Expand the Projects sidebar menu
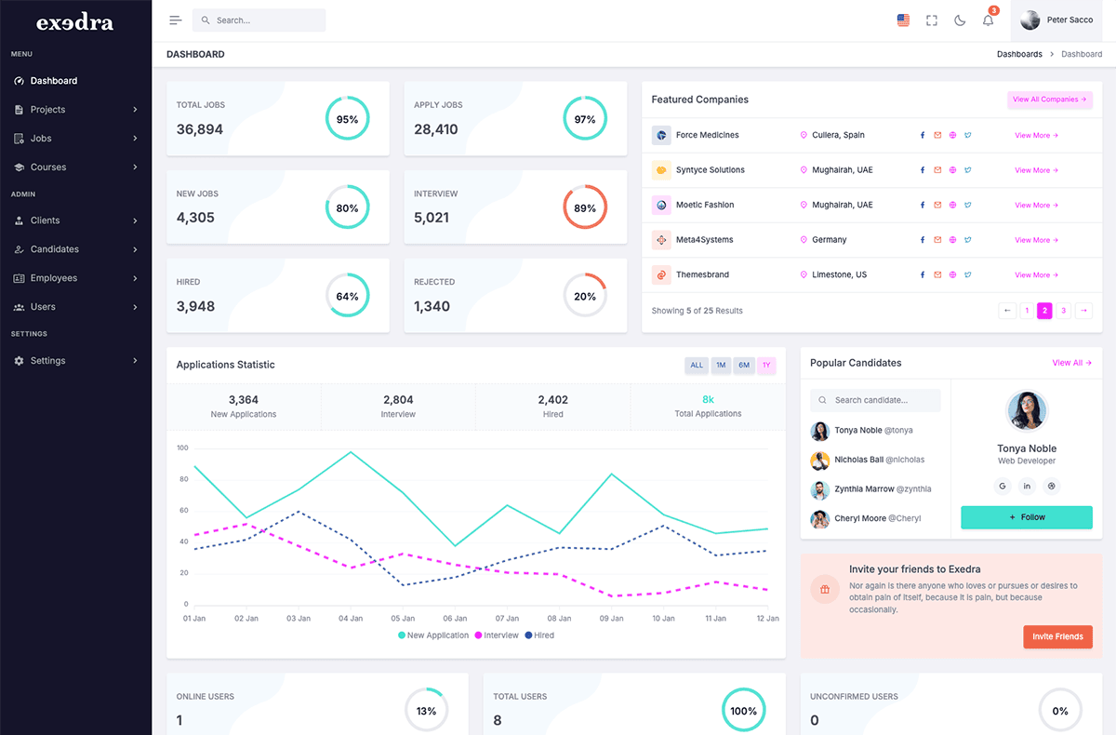 pos(76,110)
